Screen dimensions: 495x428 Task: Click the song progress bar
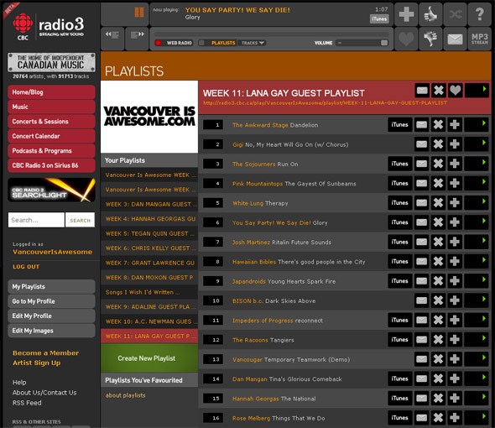coord(272,34)
